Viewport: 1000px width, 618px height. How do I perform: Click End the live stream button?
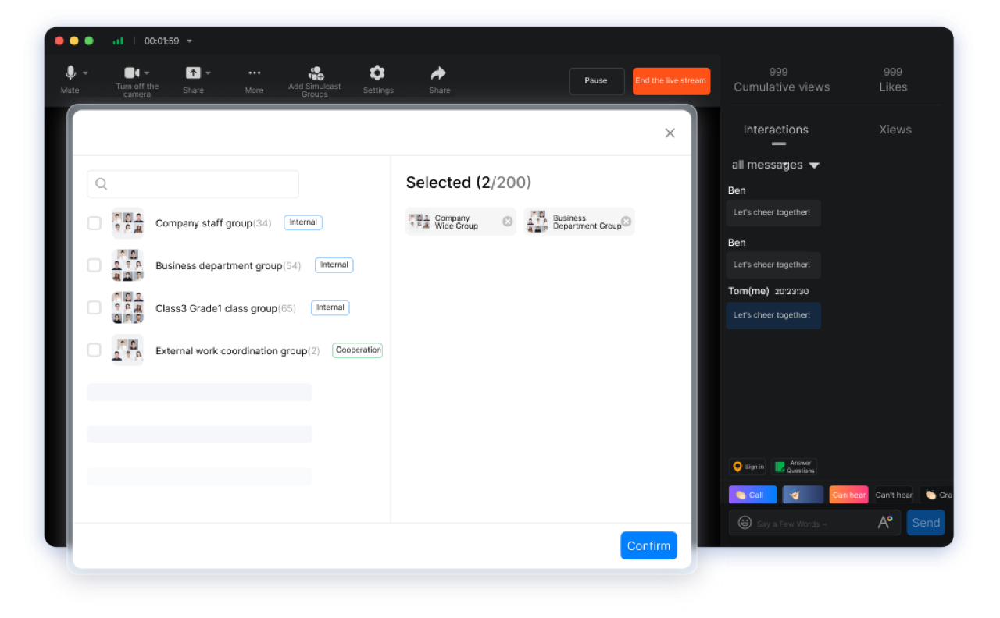click(x=671, y=81)
